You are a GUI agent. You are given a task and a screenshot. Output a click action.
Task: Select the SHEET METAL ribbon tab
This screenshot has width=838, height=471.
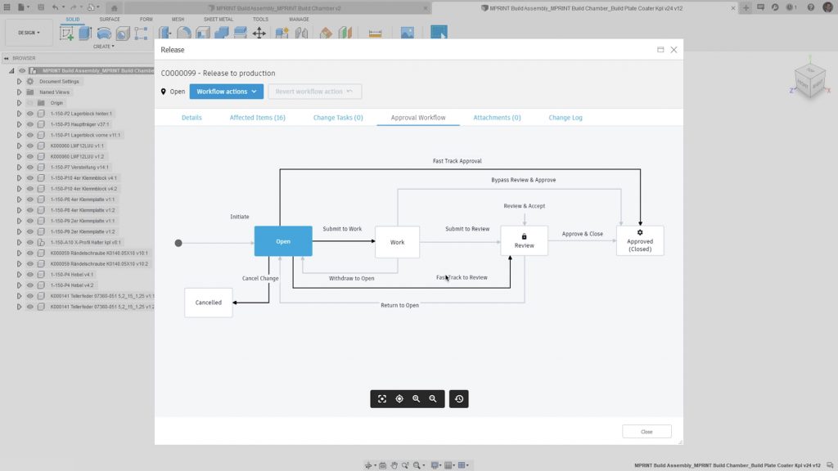[x=217, y=19]
